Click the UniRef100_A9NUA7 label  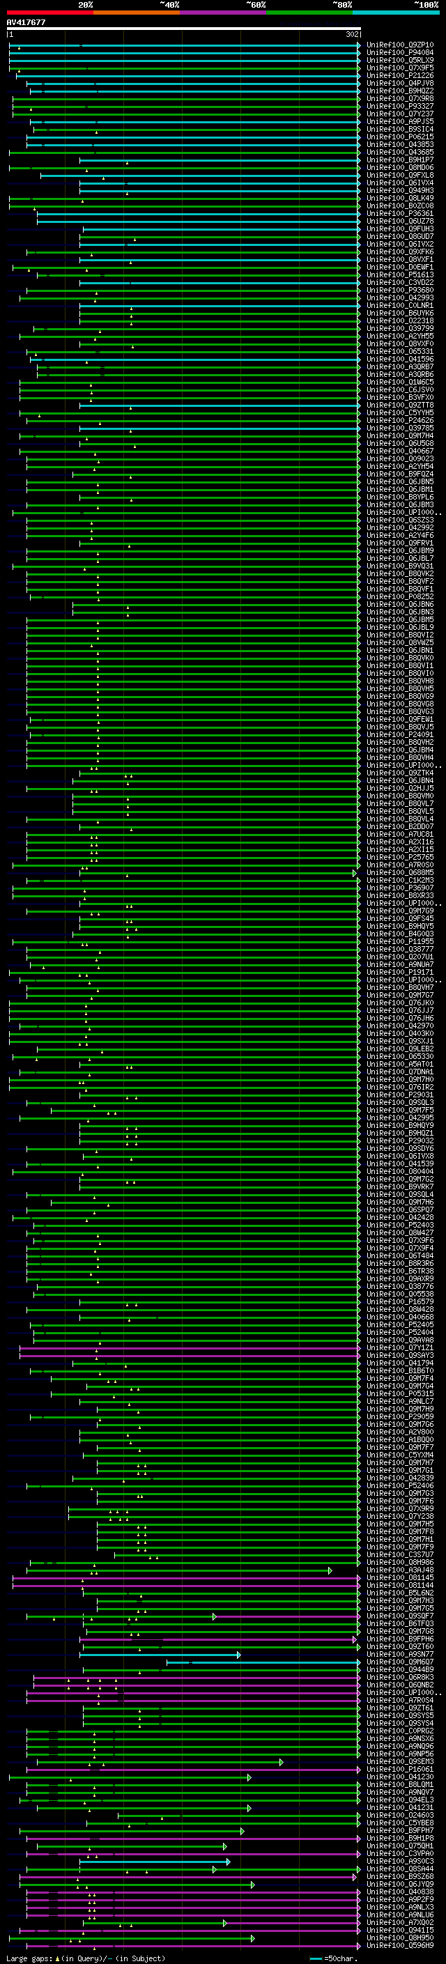click(400, 965)
